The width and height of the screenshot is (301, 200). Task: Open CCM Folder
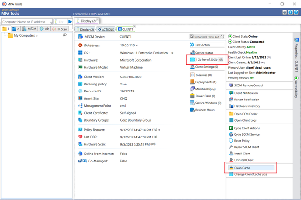[x=243, y=114]
